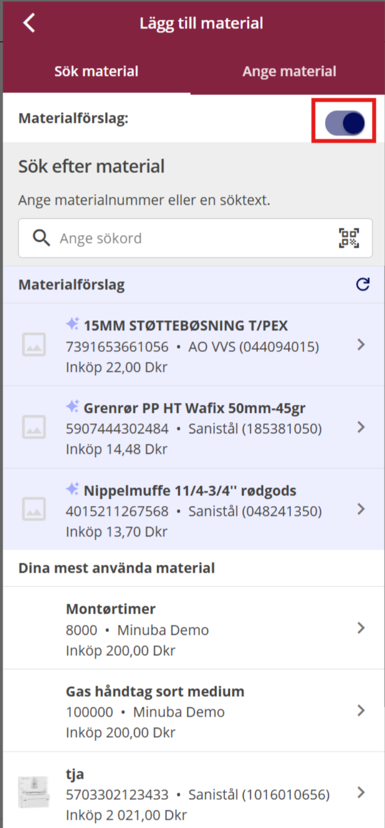Refresh the Materialförslag suggestions list
Screen dimensions: 385x828
click(x=363, y=284)
